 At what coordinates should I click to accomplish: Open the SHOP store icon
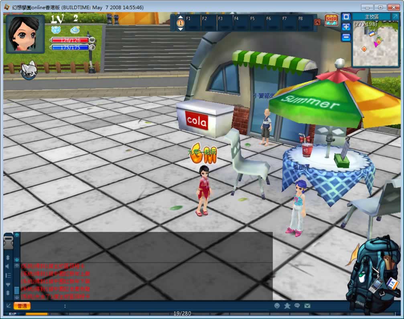point(331,20)
